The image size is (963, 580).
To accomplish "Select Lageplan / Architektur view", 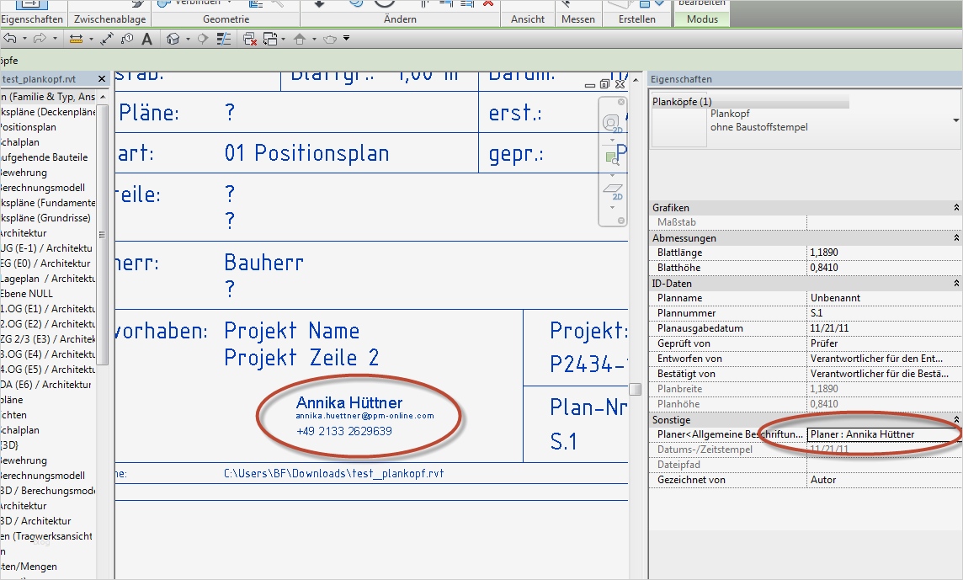I will click(47, 279).
